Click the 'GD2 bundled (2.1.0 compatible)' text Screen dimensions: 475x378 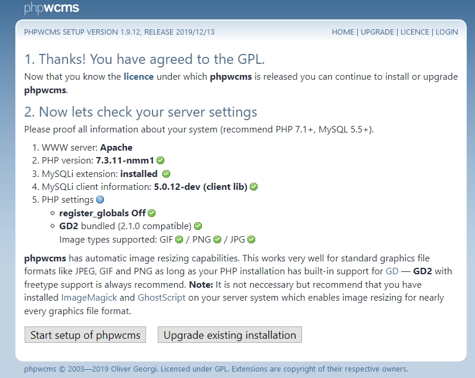click(125, 226)
